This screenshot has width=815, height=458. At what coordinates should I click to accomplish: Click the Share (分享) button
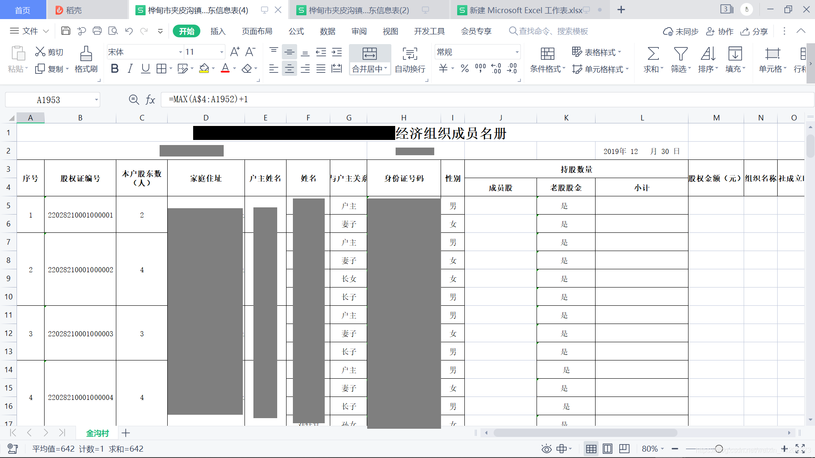[754, 31]
